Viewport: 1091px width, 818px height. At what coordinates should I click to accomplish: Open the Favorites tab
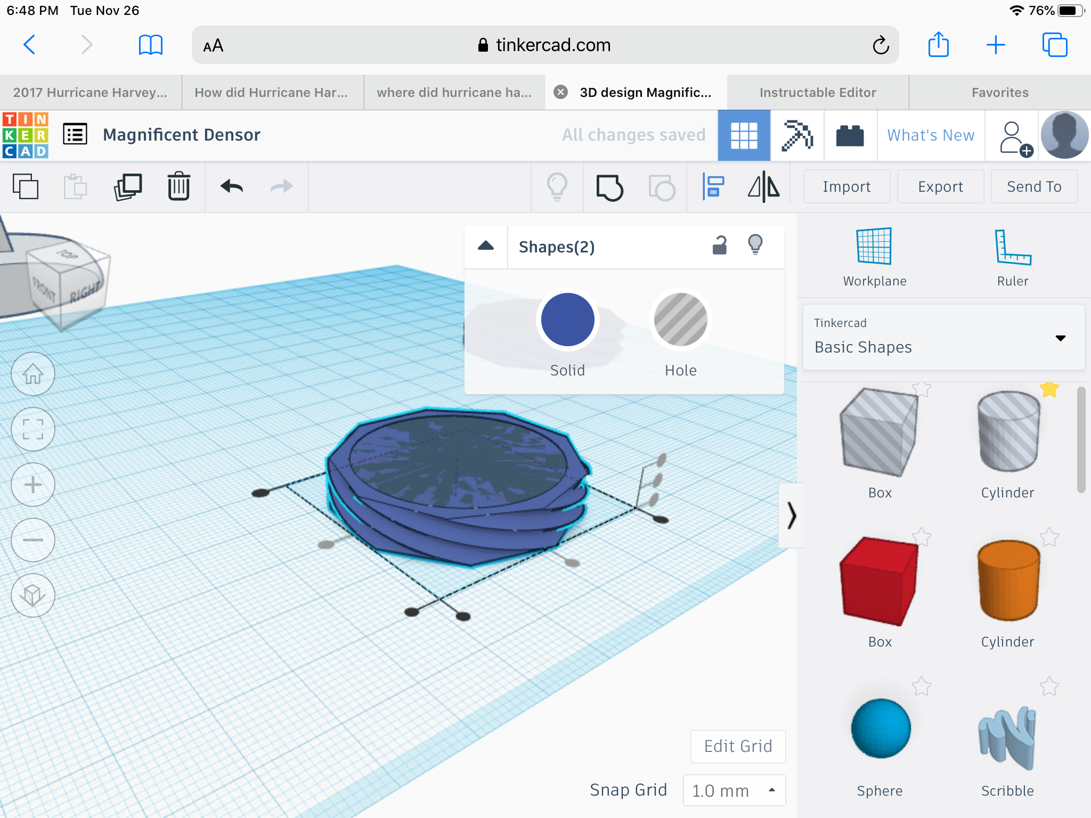1000,93
